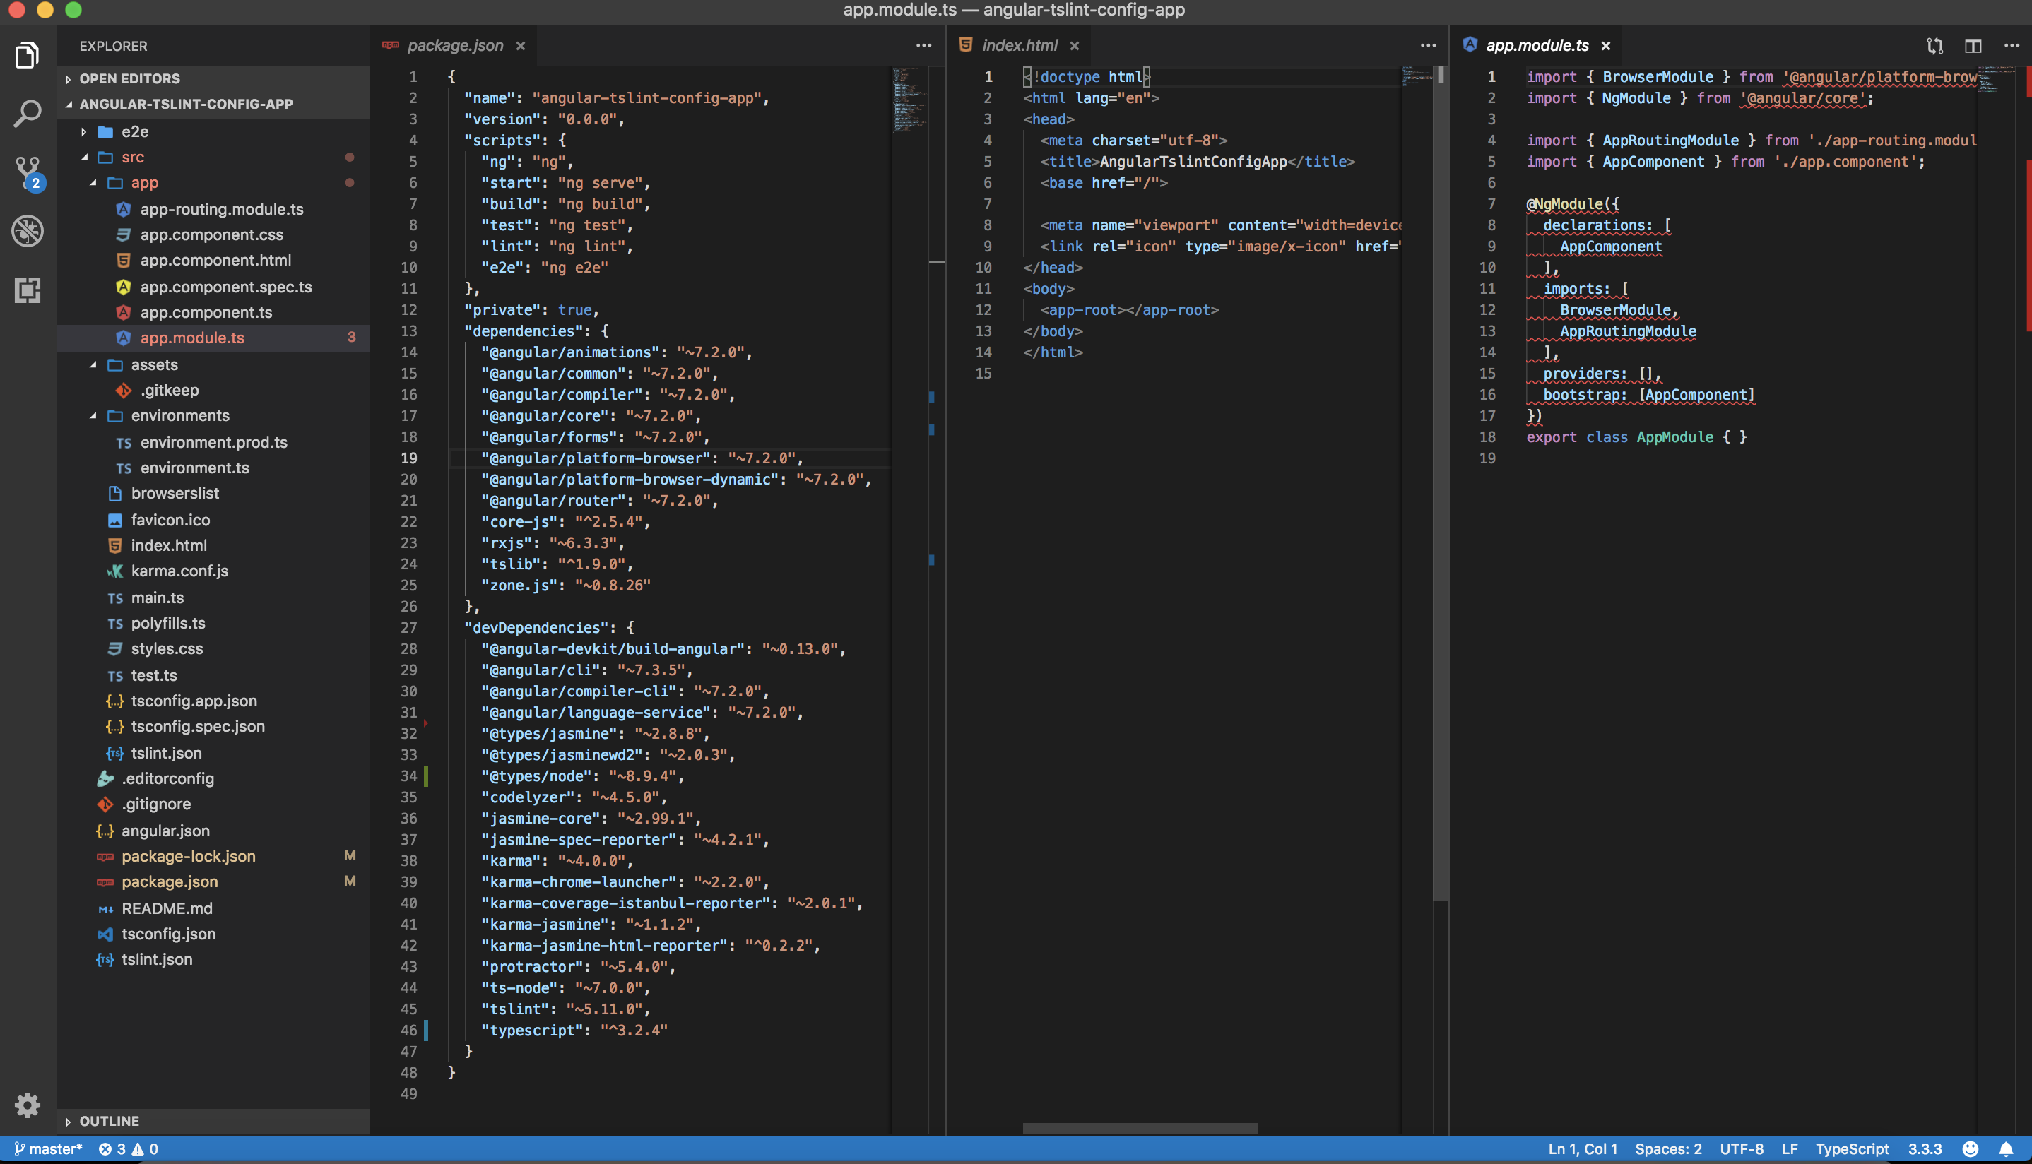
Task: Expand the OPEN EDITORS section
Action: click(129, 78)
